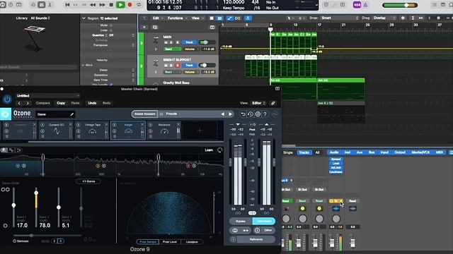Show All in mixer view
This screenshot has width=453, height=254.
point(317,152)
